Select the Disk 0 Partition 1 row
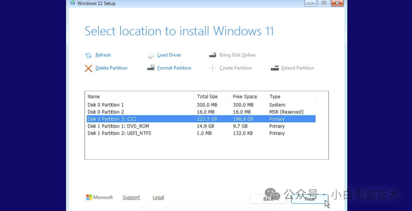Screen dimensions: 412x211 click(201, 105)
